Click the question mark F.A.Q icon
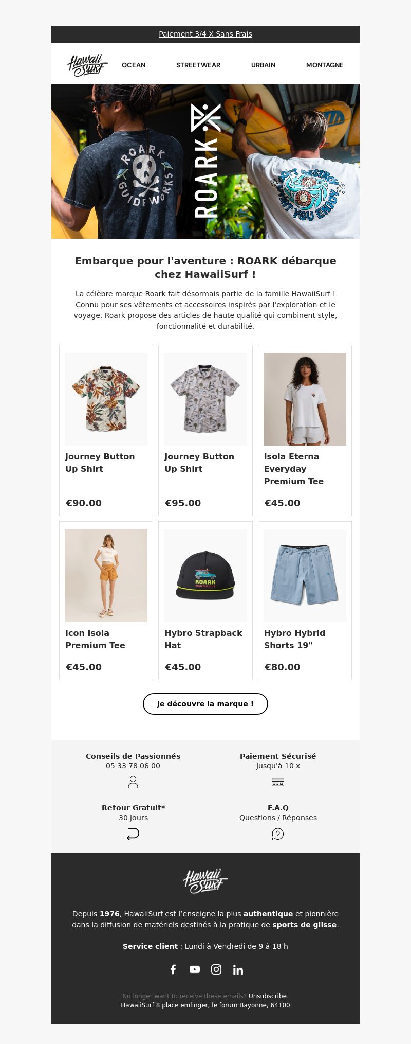Image resolution: width=411 pixels, height=1044 pixels. 278,834
